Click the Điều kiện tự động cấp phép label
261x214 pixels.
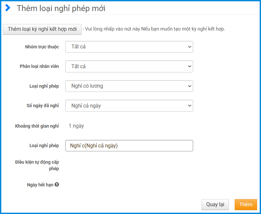[37, 165]
